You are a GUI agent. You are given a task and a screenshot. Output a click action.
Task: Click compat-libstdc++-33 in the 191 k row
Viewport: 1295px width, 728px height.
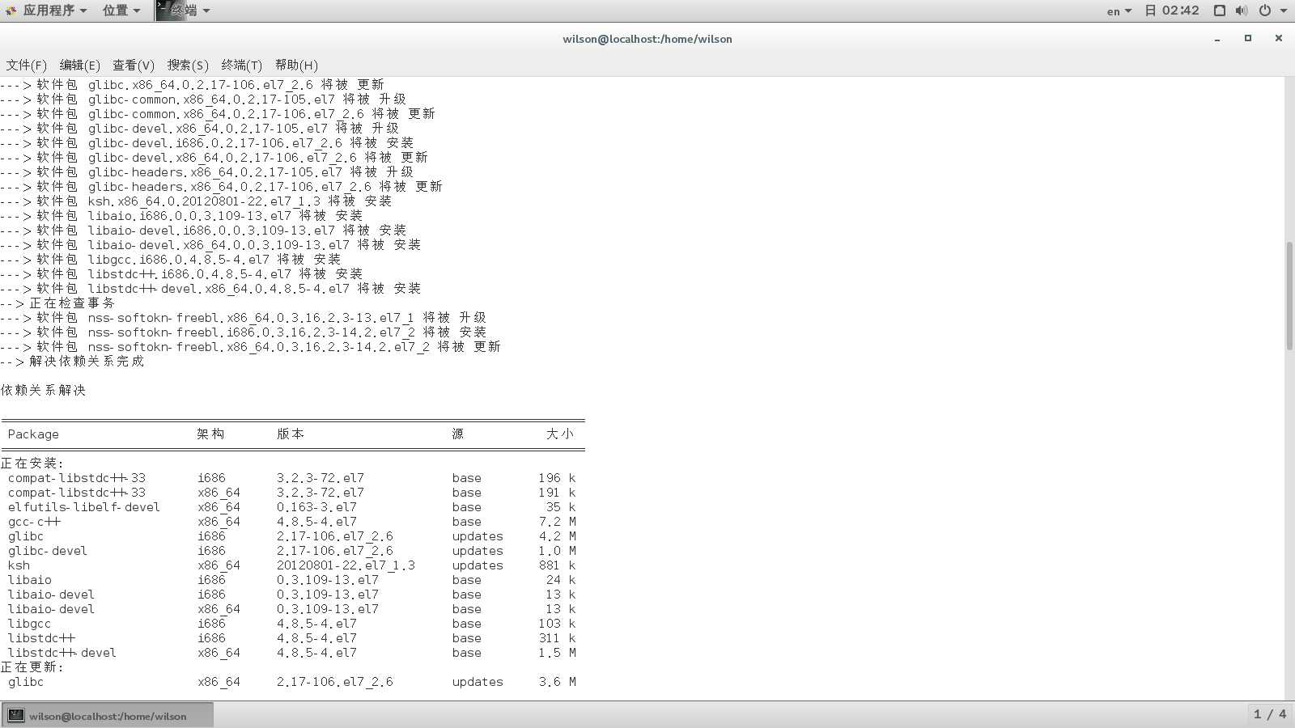77,493
